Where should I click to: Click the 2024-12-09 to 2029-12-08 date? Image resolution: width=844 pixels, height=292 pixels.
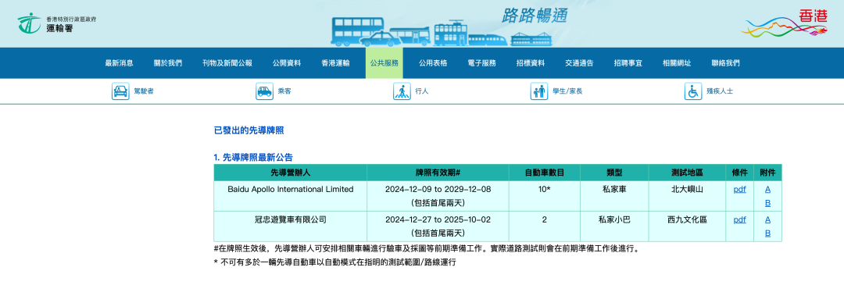[x=438, y=189]
